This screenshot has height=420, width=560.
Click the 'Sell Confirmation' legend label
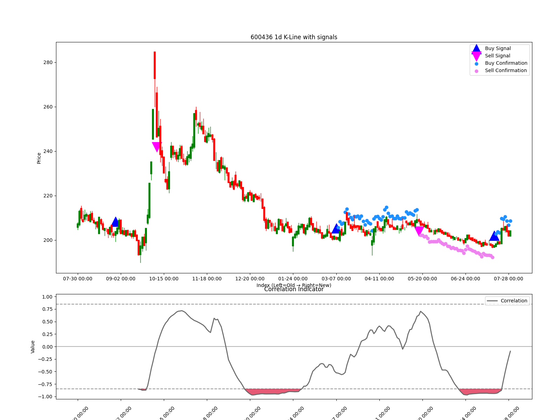pos(506,70)
